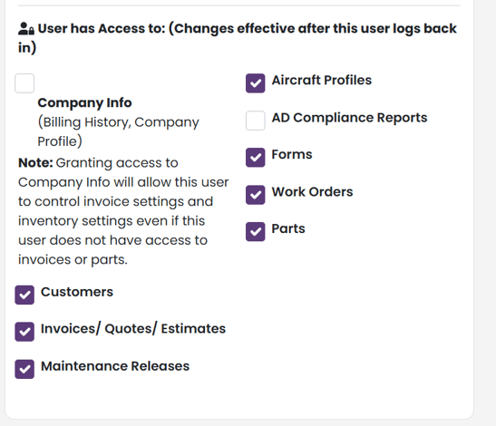The height and width of the screenshot is (426, 496).
Task: Disable the Forms access checkbox
Action: point(256,158)
